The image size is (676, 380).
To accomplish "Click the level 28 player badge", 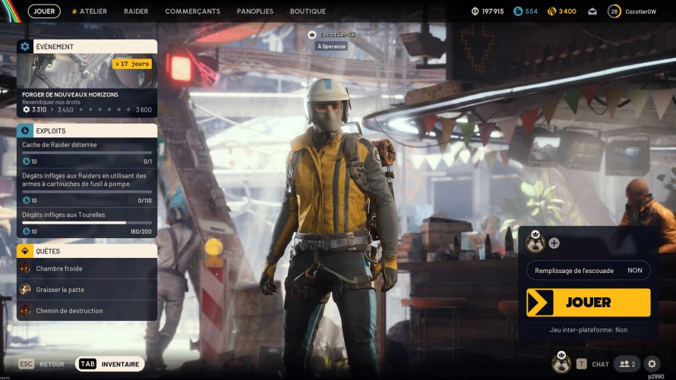I will [x=614, y=11].
